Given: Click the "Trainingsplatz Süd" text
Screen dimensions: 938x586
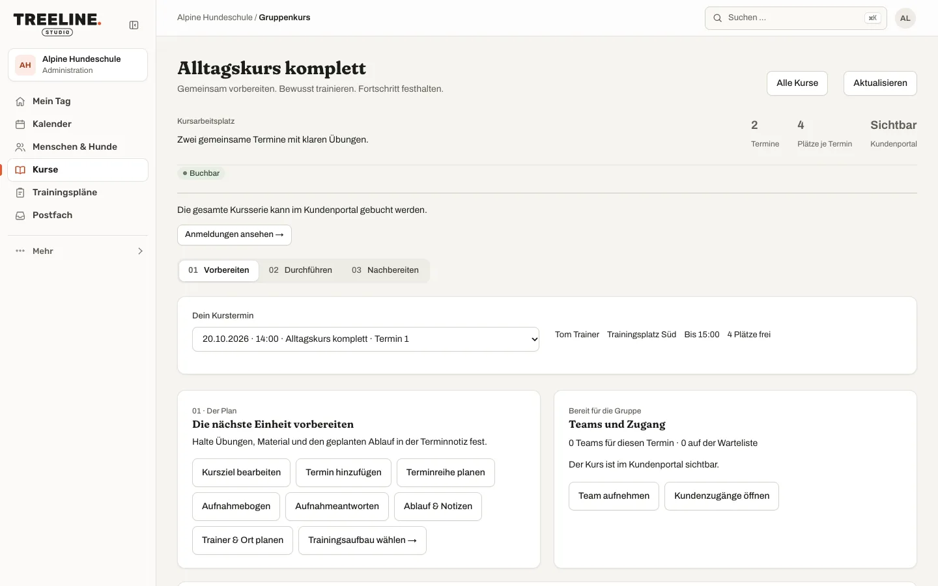Looking at the screenshot, I should (x=642, y=335).
